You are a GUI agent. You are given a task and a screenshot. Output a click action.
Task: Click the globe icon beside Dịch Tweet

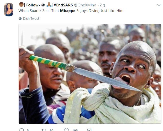tap(20, 19)
